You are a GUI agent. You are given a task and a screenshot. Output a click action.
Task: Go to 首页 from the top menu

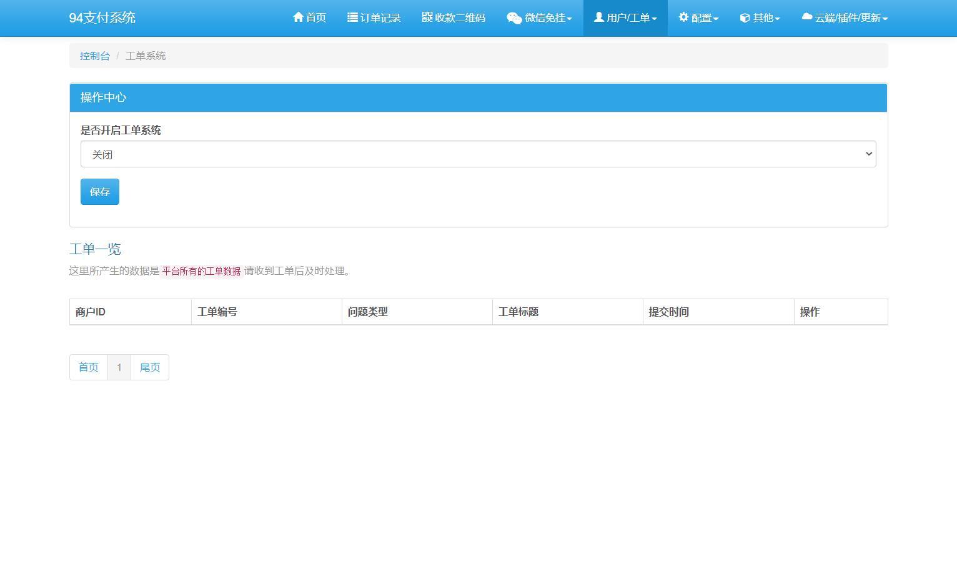pyautogui.click(x=309, y=17)
